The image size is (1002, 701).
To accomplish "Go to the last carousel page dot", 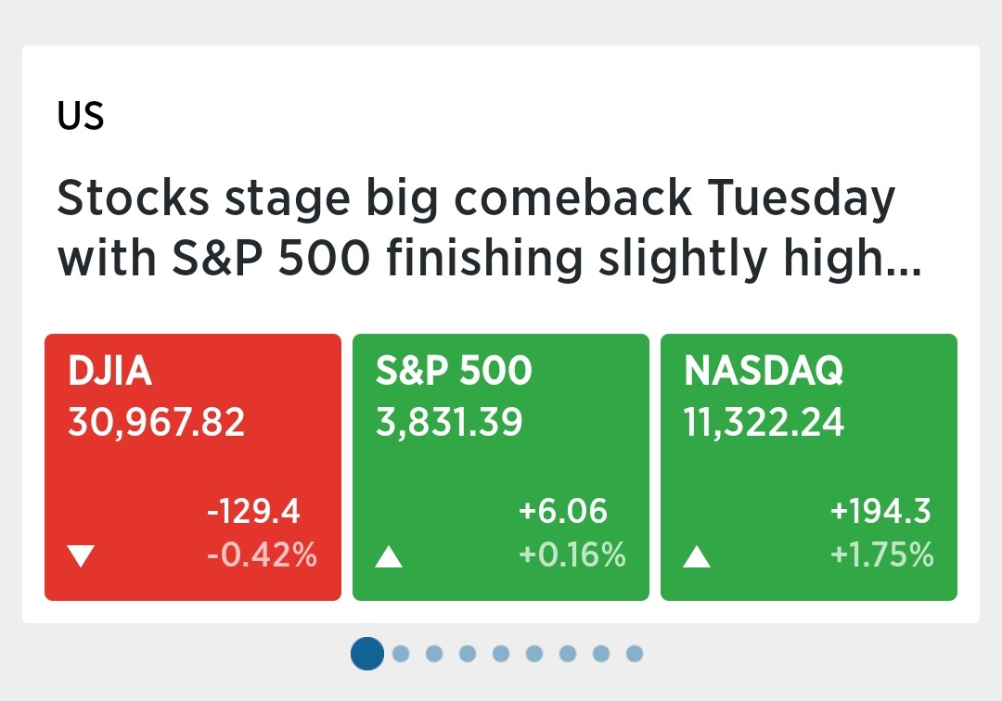I will click(x=635, y=654).
